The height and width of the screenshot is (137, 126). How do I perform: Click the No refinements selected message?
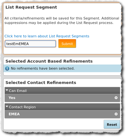[43, 68]
